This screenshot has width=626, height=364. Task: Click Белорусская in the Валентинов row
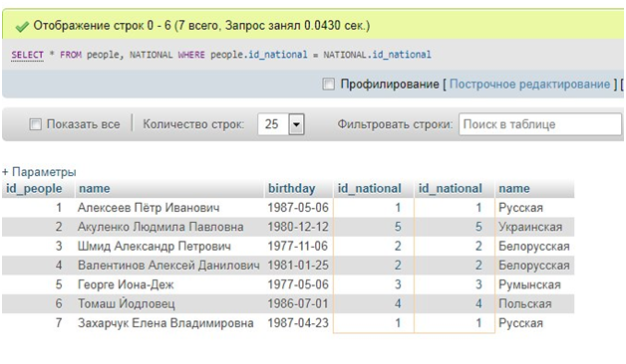[533, 266]
